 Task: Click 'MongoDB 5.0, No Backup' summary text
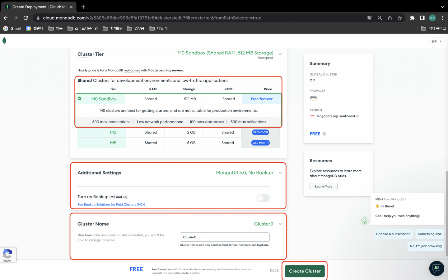pos(245,173)
